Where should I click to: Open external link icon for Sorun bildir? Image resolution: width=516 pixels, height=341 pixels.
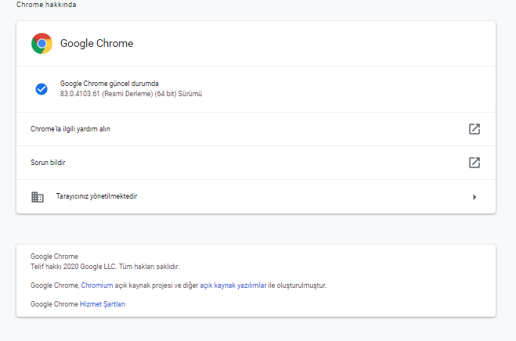pos(474,163)
